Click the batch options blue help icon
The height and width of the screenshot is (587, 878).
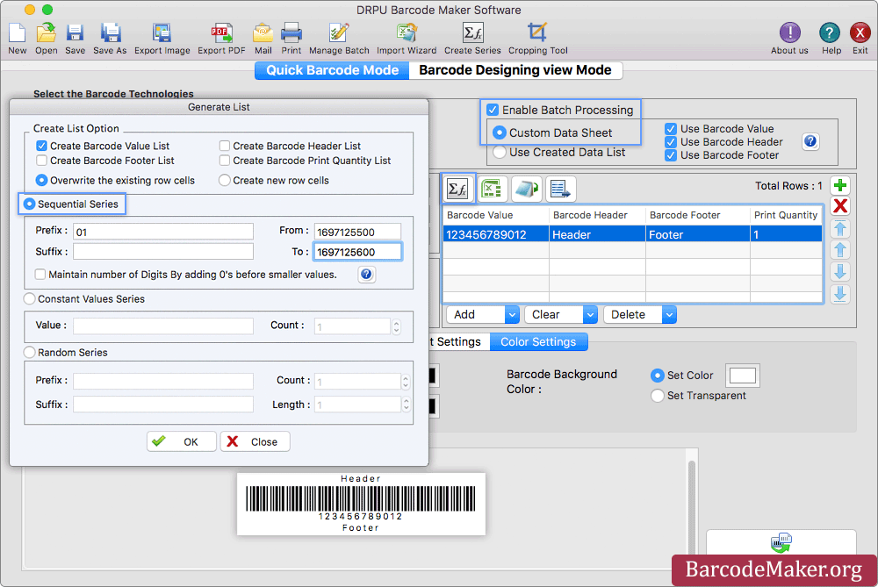pos(810,141)
